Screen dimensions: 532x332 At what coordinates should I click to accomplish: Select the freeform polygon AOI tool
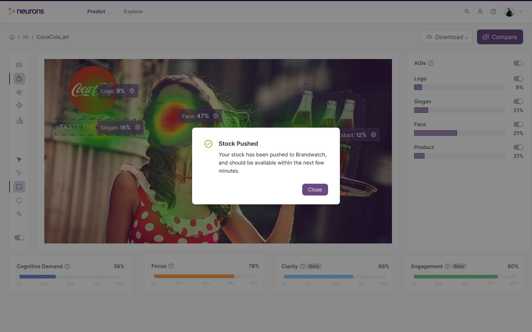[x=19, y=214]
